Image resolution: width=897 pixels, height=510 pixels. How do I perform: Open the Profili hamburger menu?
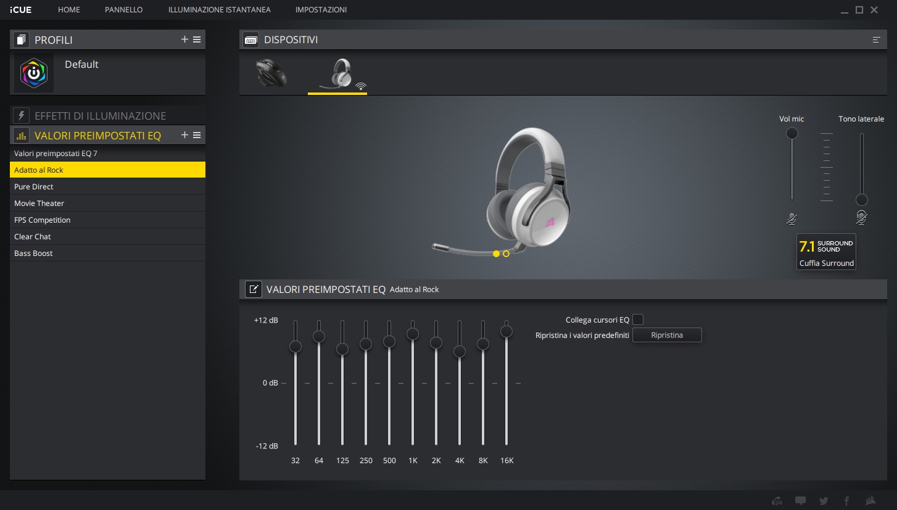coord(197,39)
